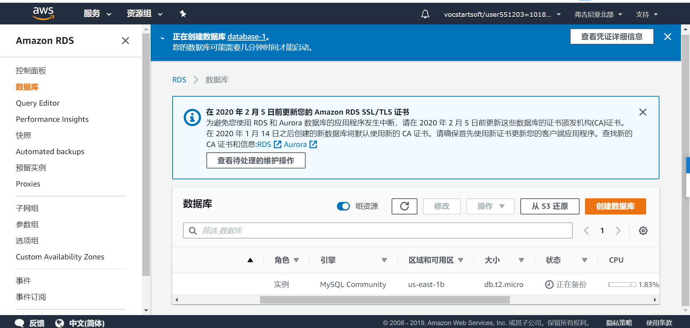Click the database-1 link in banner
The image size is (690, 328).
247,37
